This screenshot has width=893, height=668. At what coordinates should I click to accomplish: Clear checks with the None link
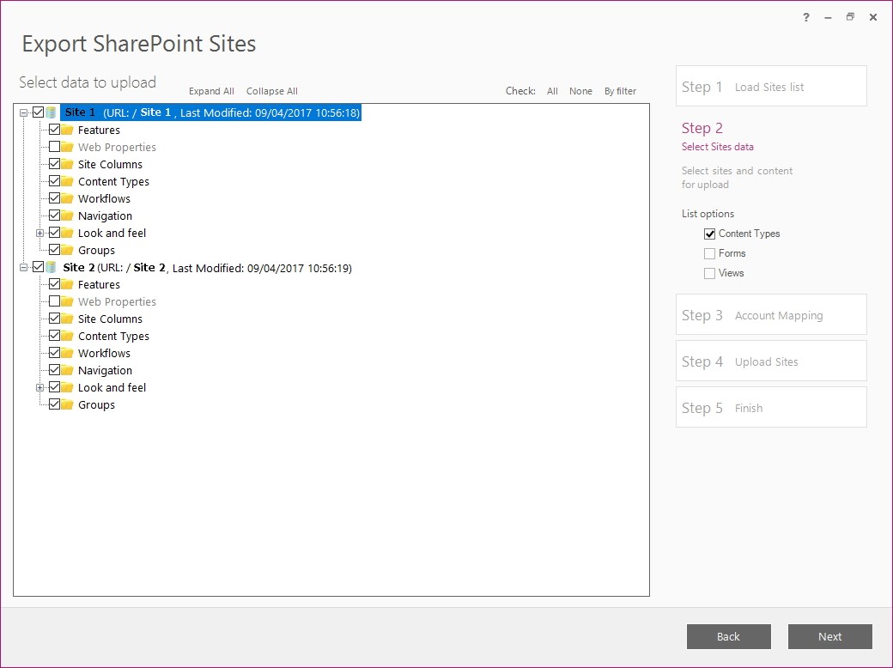click(x=581, y=91)
